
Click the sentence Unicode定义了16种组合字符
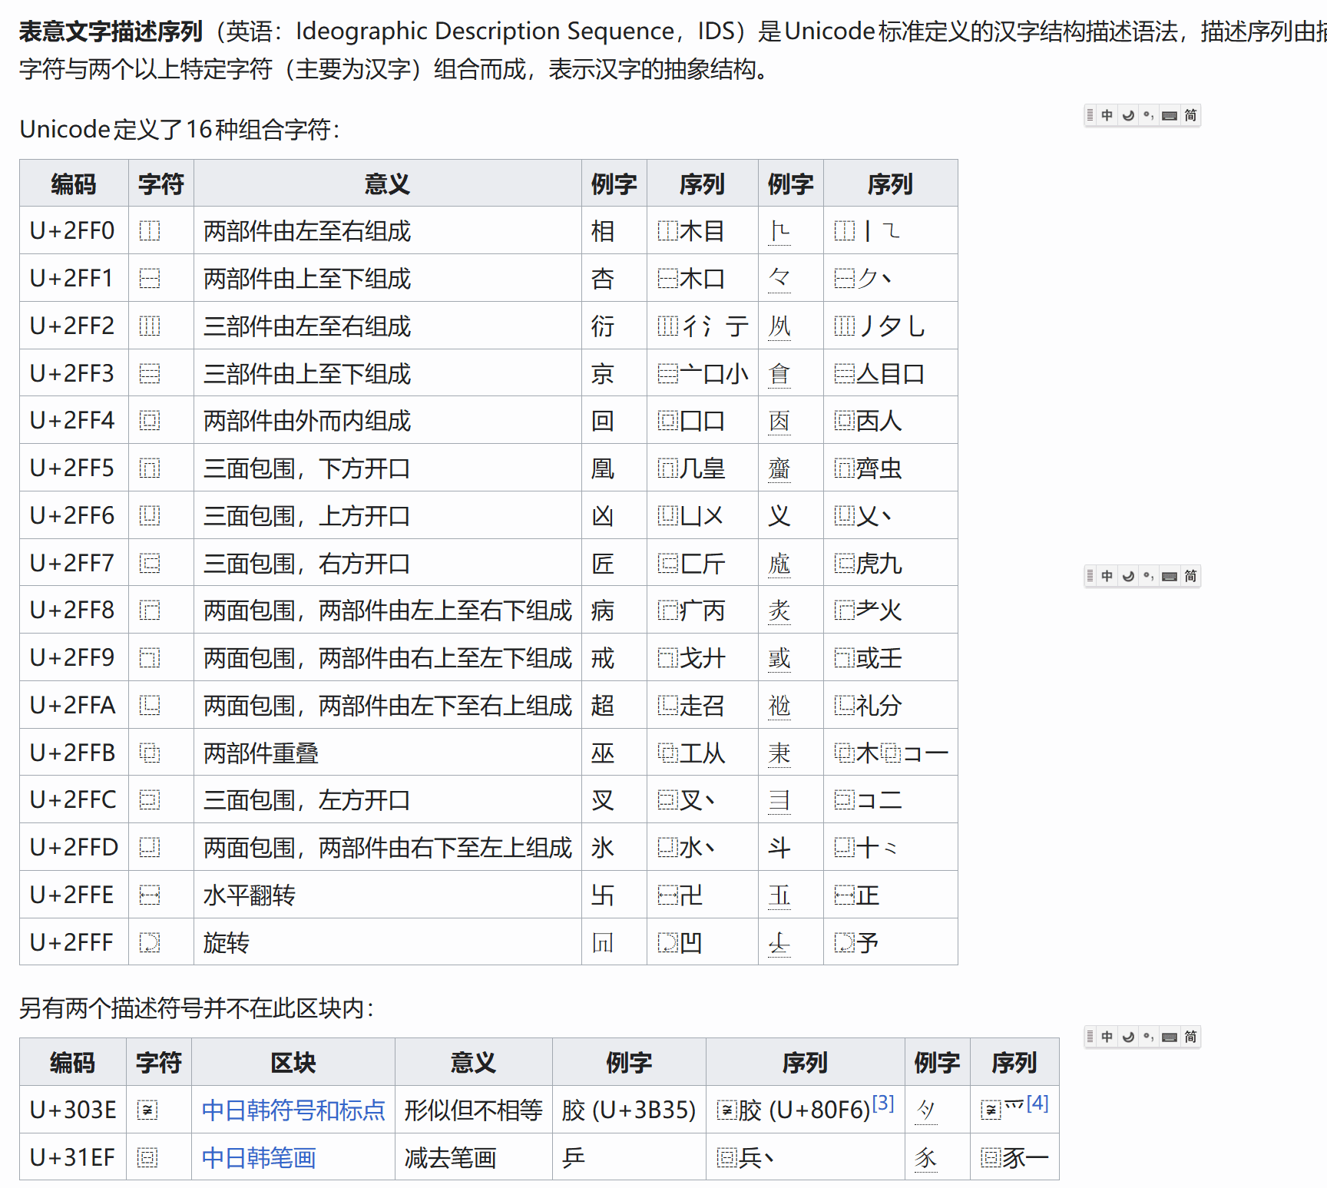(x=180, y=129)
